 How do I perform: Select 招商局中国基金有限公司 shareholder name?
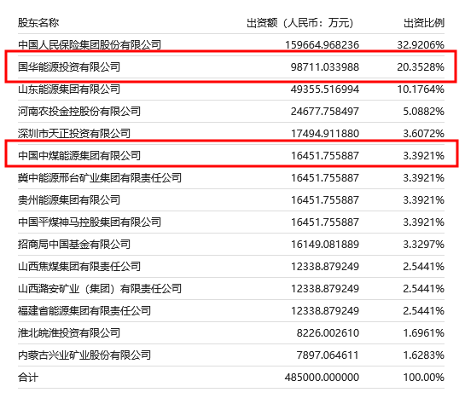74,245
